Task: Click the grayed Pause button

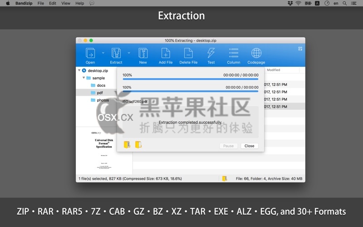Action: coord(228,146)
